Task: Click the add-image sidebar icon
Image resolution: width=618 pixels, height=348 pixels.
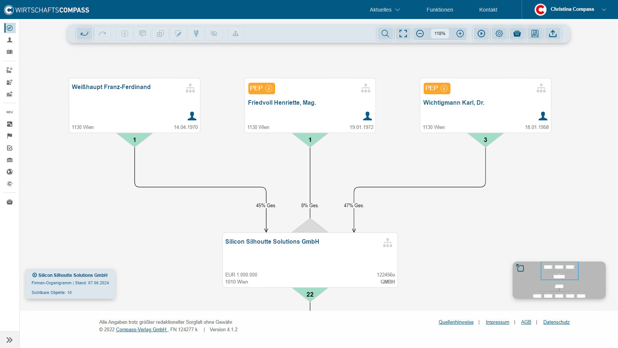Action: pos(10,82)
